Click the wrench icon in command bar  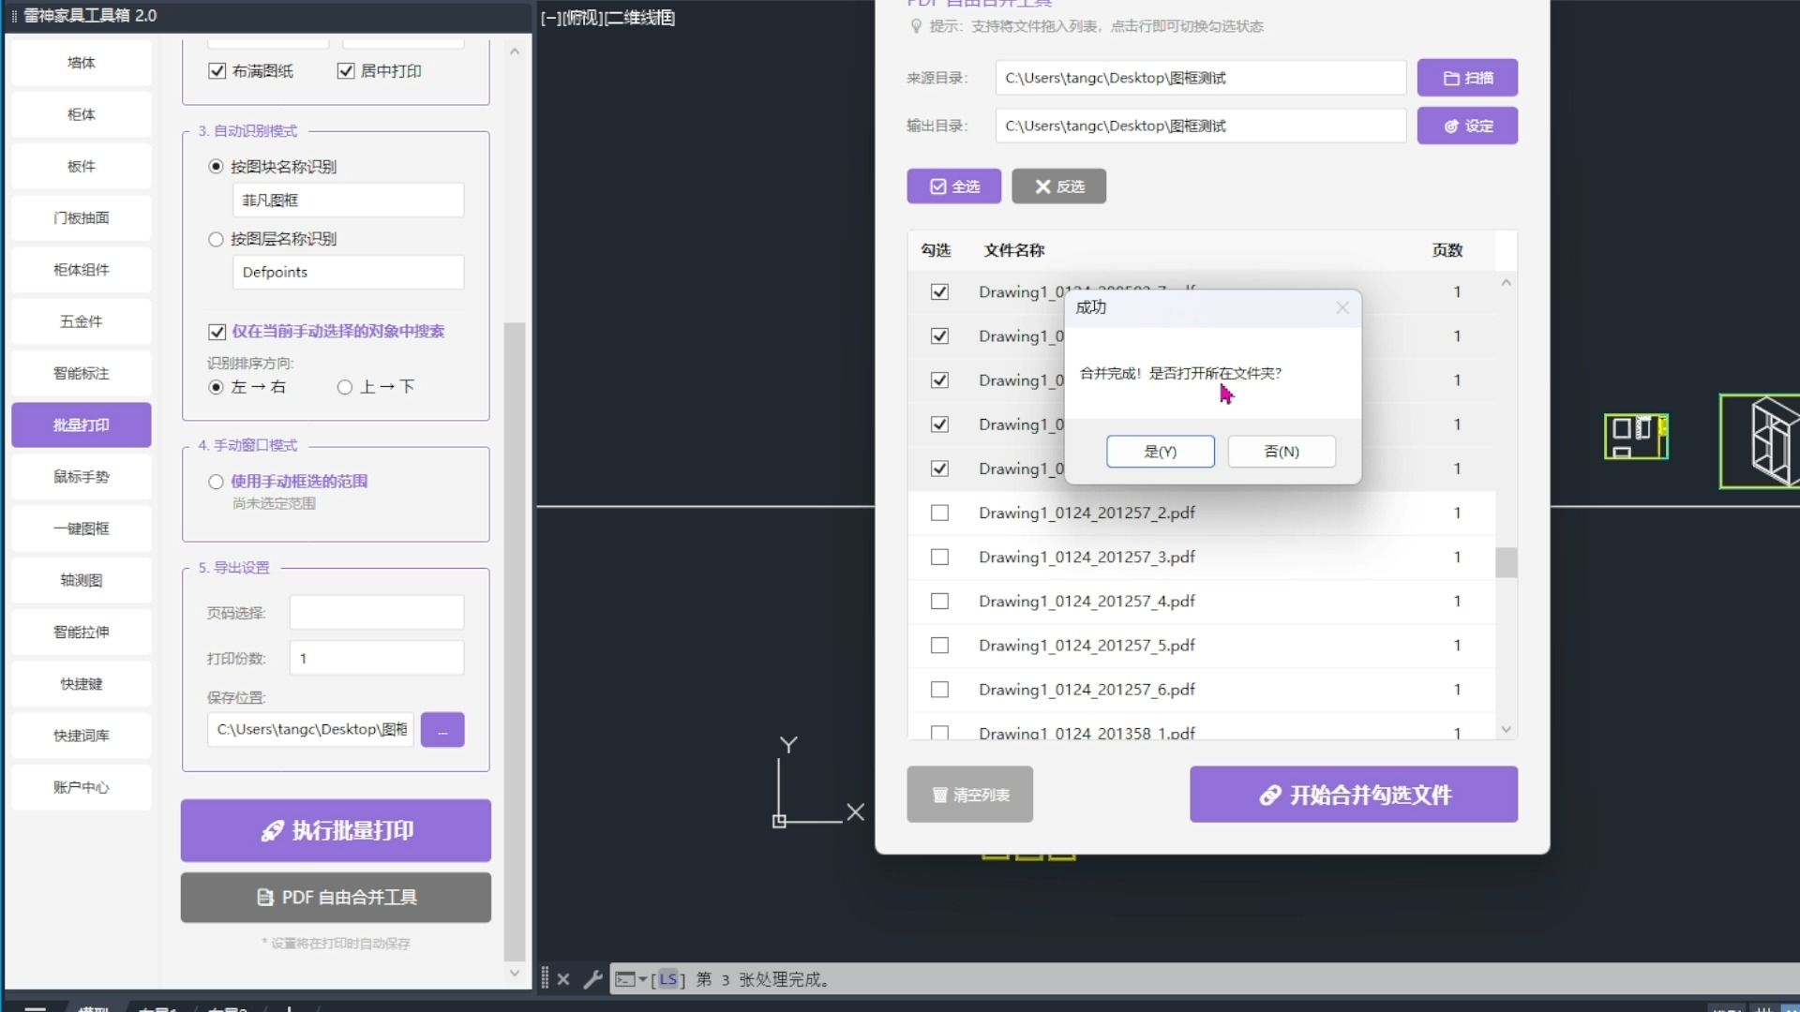592,979
